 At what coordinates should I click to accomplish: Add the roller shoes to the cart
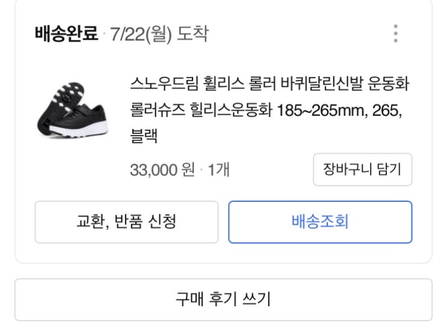[x=362, y=169]
